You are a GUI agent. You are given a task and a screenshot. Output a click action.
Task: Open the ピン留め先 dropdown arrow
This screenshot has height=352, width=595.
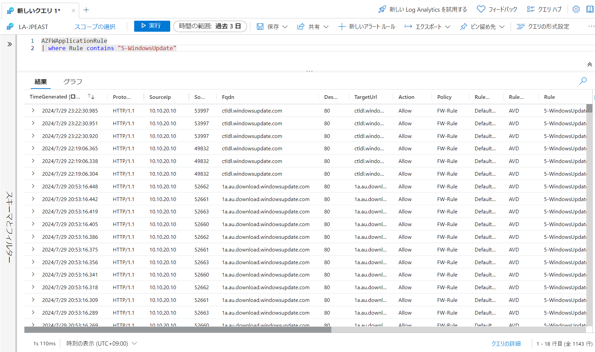click(x=502, y=27)
